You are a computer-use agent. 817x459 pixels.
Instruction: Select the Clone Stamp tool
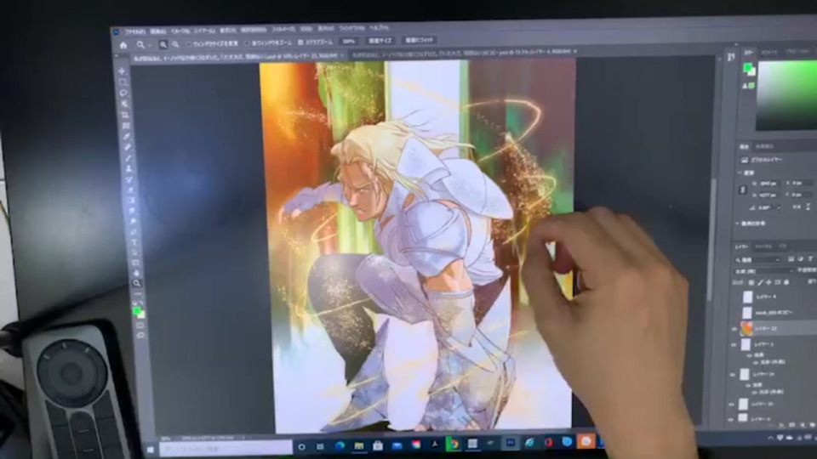pos(129,168)
